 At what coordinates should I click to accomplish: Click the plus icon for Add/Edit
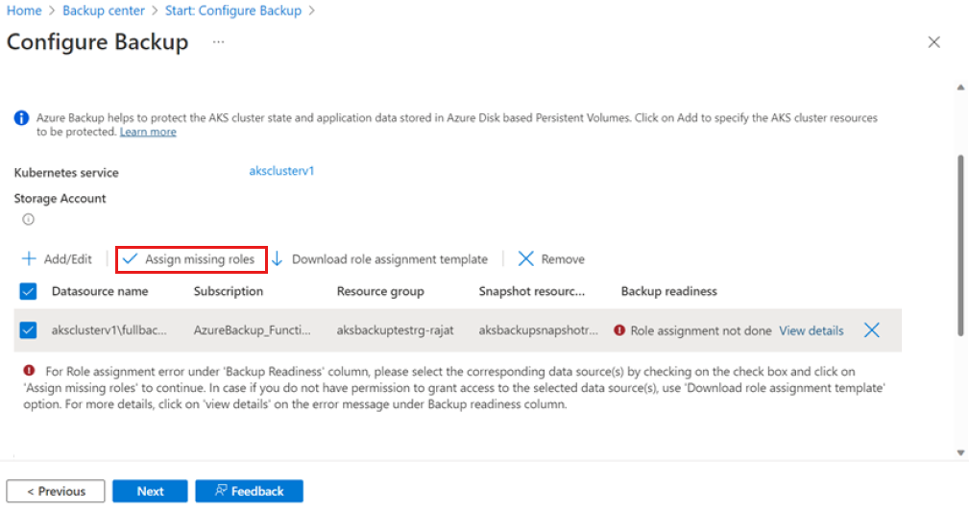(29, 259)
